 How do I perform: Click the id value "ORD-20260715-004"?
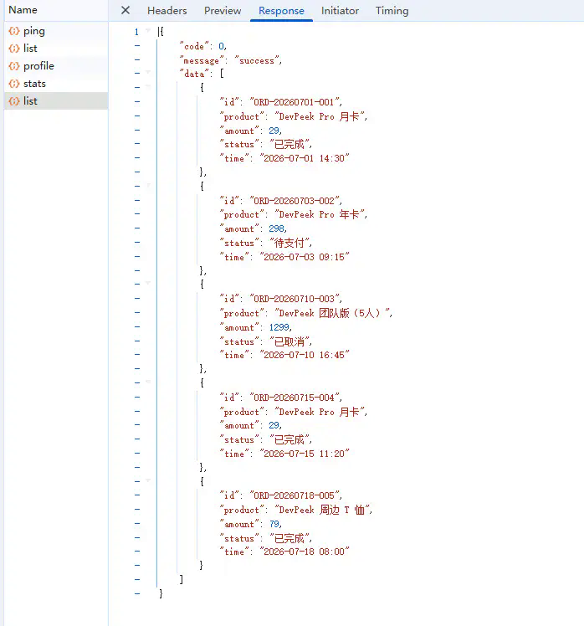click(295, 398)
